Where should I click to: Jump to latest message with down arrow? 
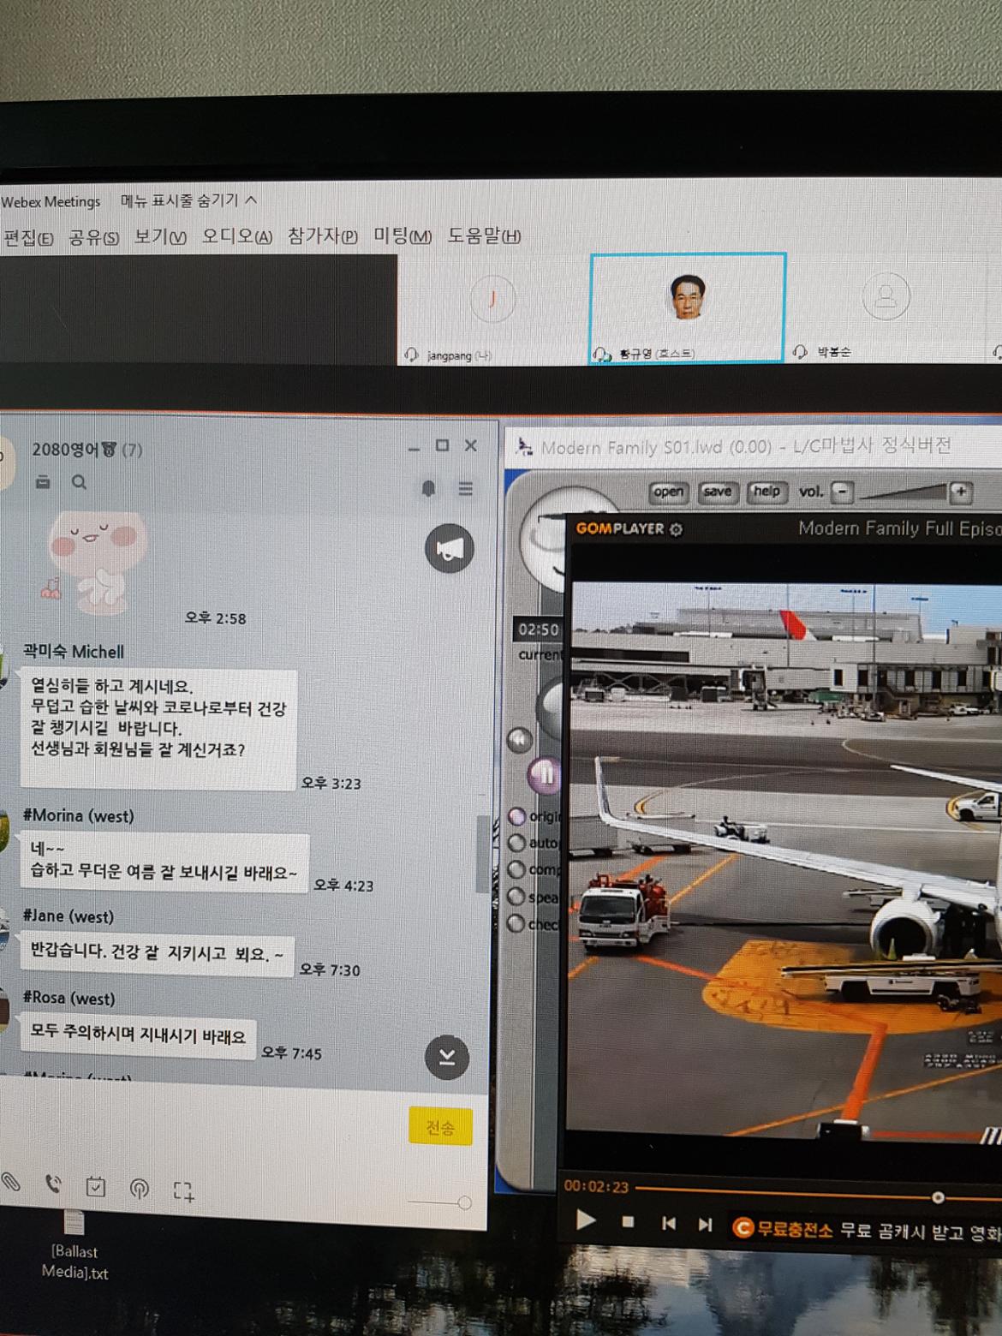pyautogui.click(x=447, y=1057)
